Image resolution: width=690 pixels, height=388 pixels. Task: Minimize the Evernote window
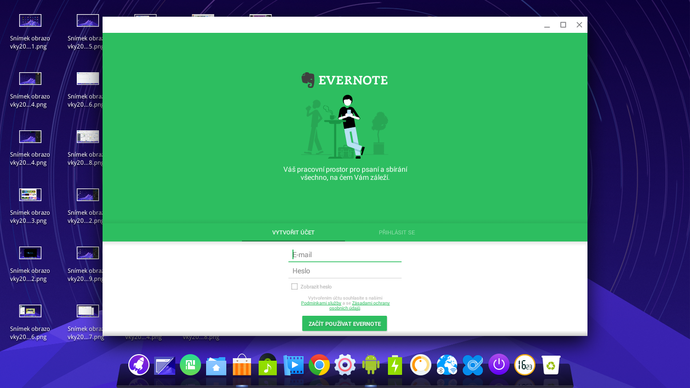pyautogui.click(x=547, y=25)
